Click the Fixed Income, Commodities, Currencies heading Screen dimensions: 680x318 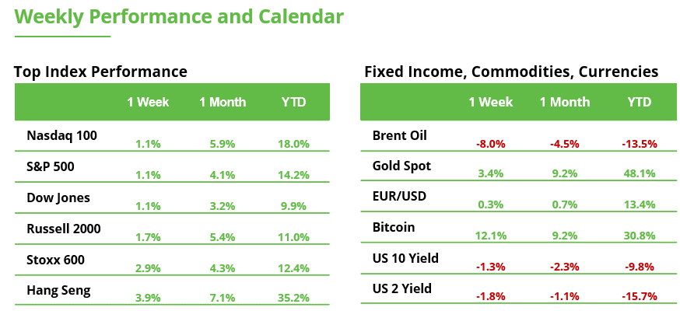tap(511, 72)
